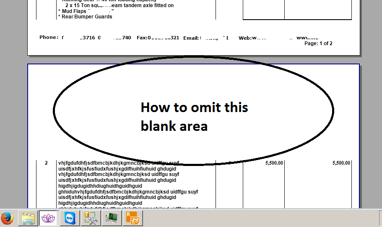Open File Explorer from the taskbar
This screenshot has width=382, height=227.
28,218
